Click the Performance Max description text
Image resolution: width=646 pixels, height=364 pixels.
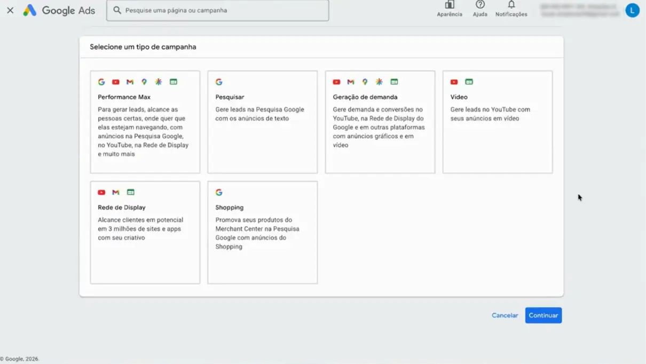coord(143,132)
